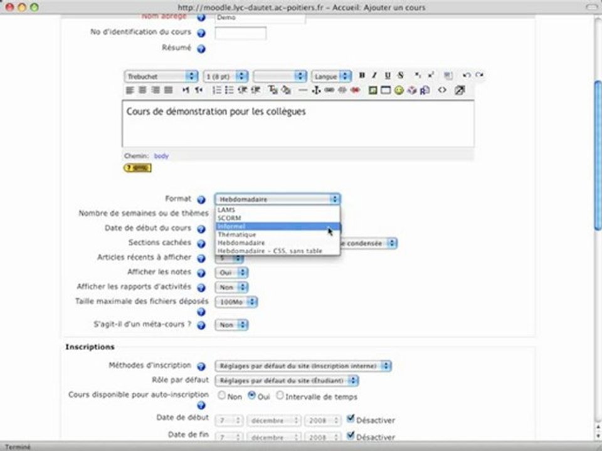
Task: Choose LAMS in the format list
Action: [278, 210]
